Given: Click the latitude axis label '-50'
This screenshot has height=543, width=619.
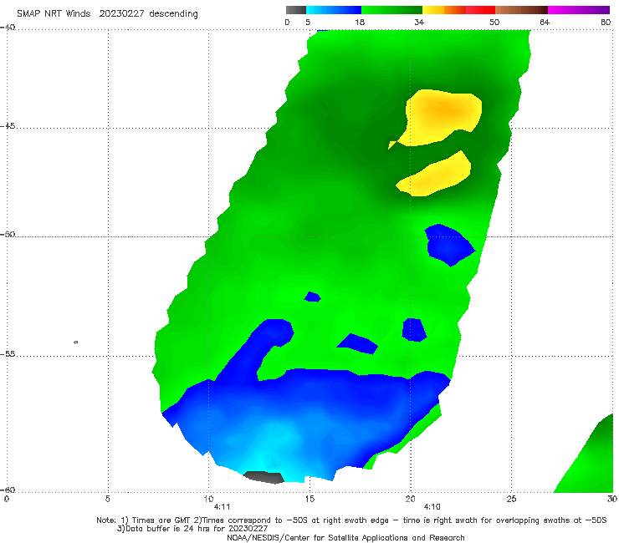Looking at the screenshot, I should pos(8,234).
